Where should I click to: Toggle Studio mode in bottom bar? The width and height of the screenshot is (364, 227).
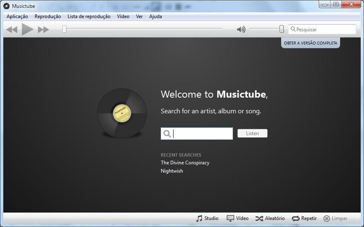(x=207, y=218)
